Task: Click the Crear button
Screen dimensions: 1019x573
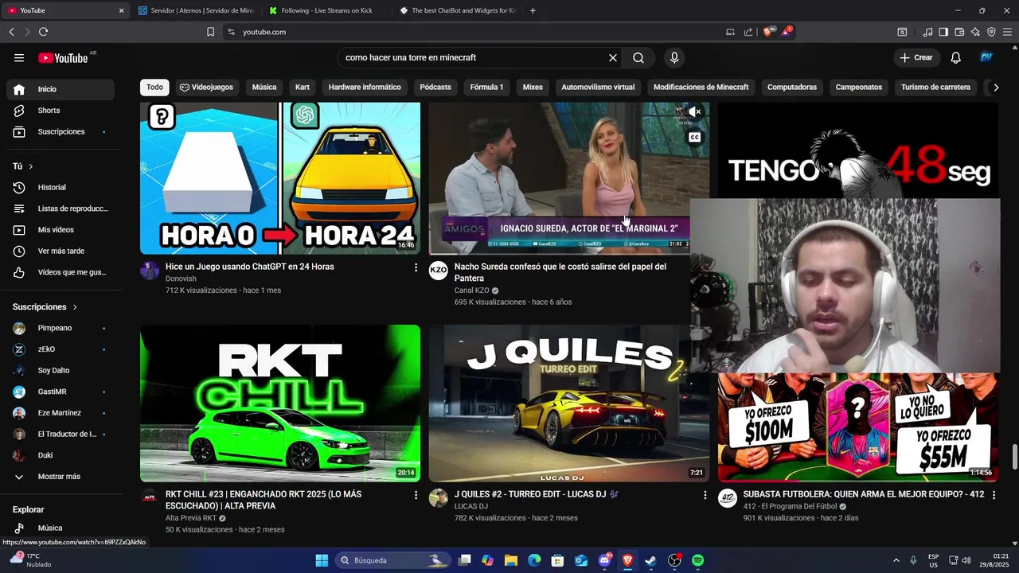Action: (916, 57)
